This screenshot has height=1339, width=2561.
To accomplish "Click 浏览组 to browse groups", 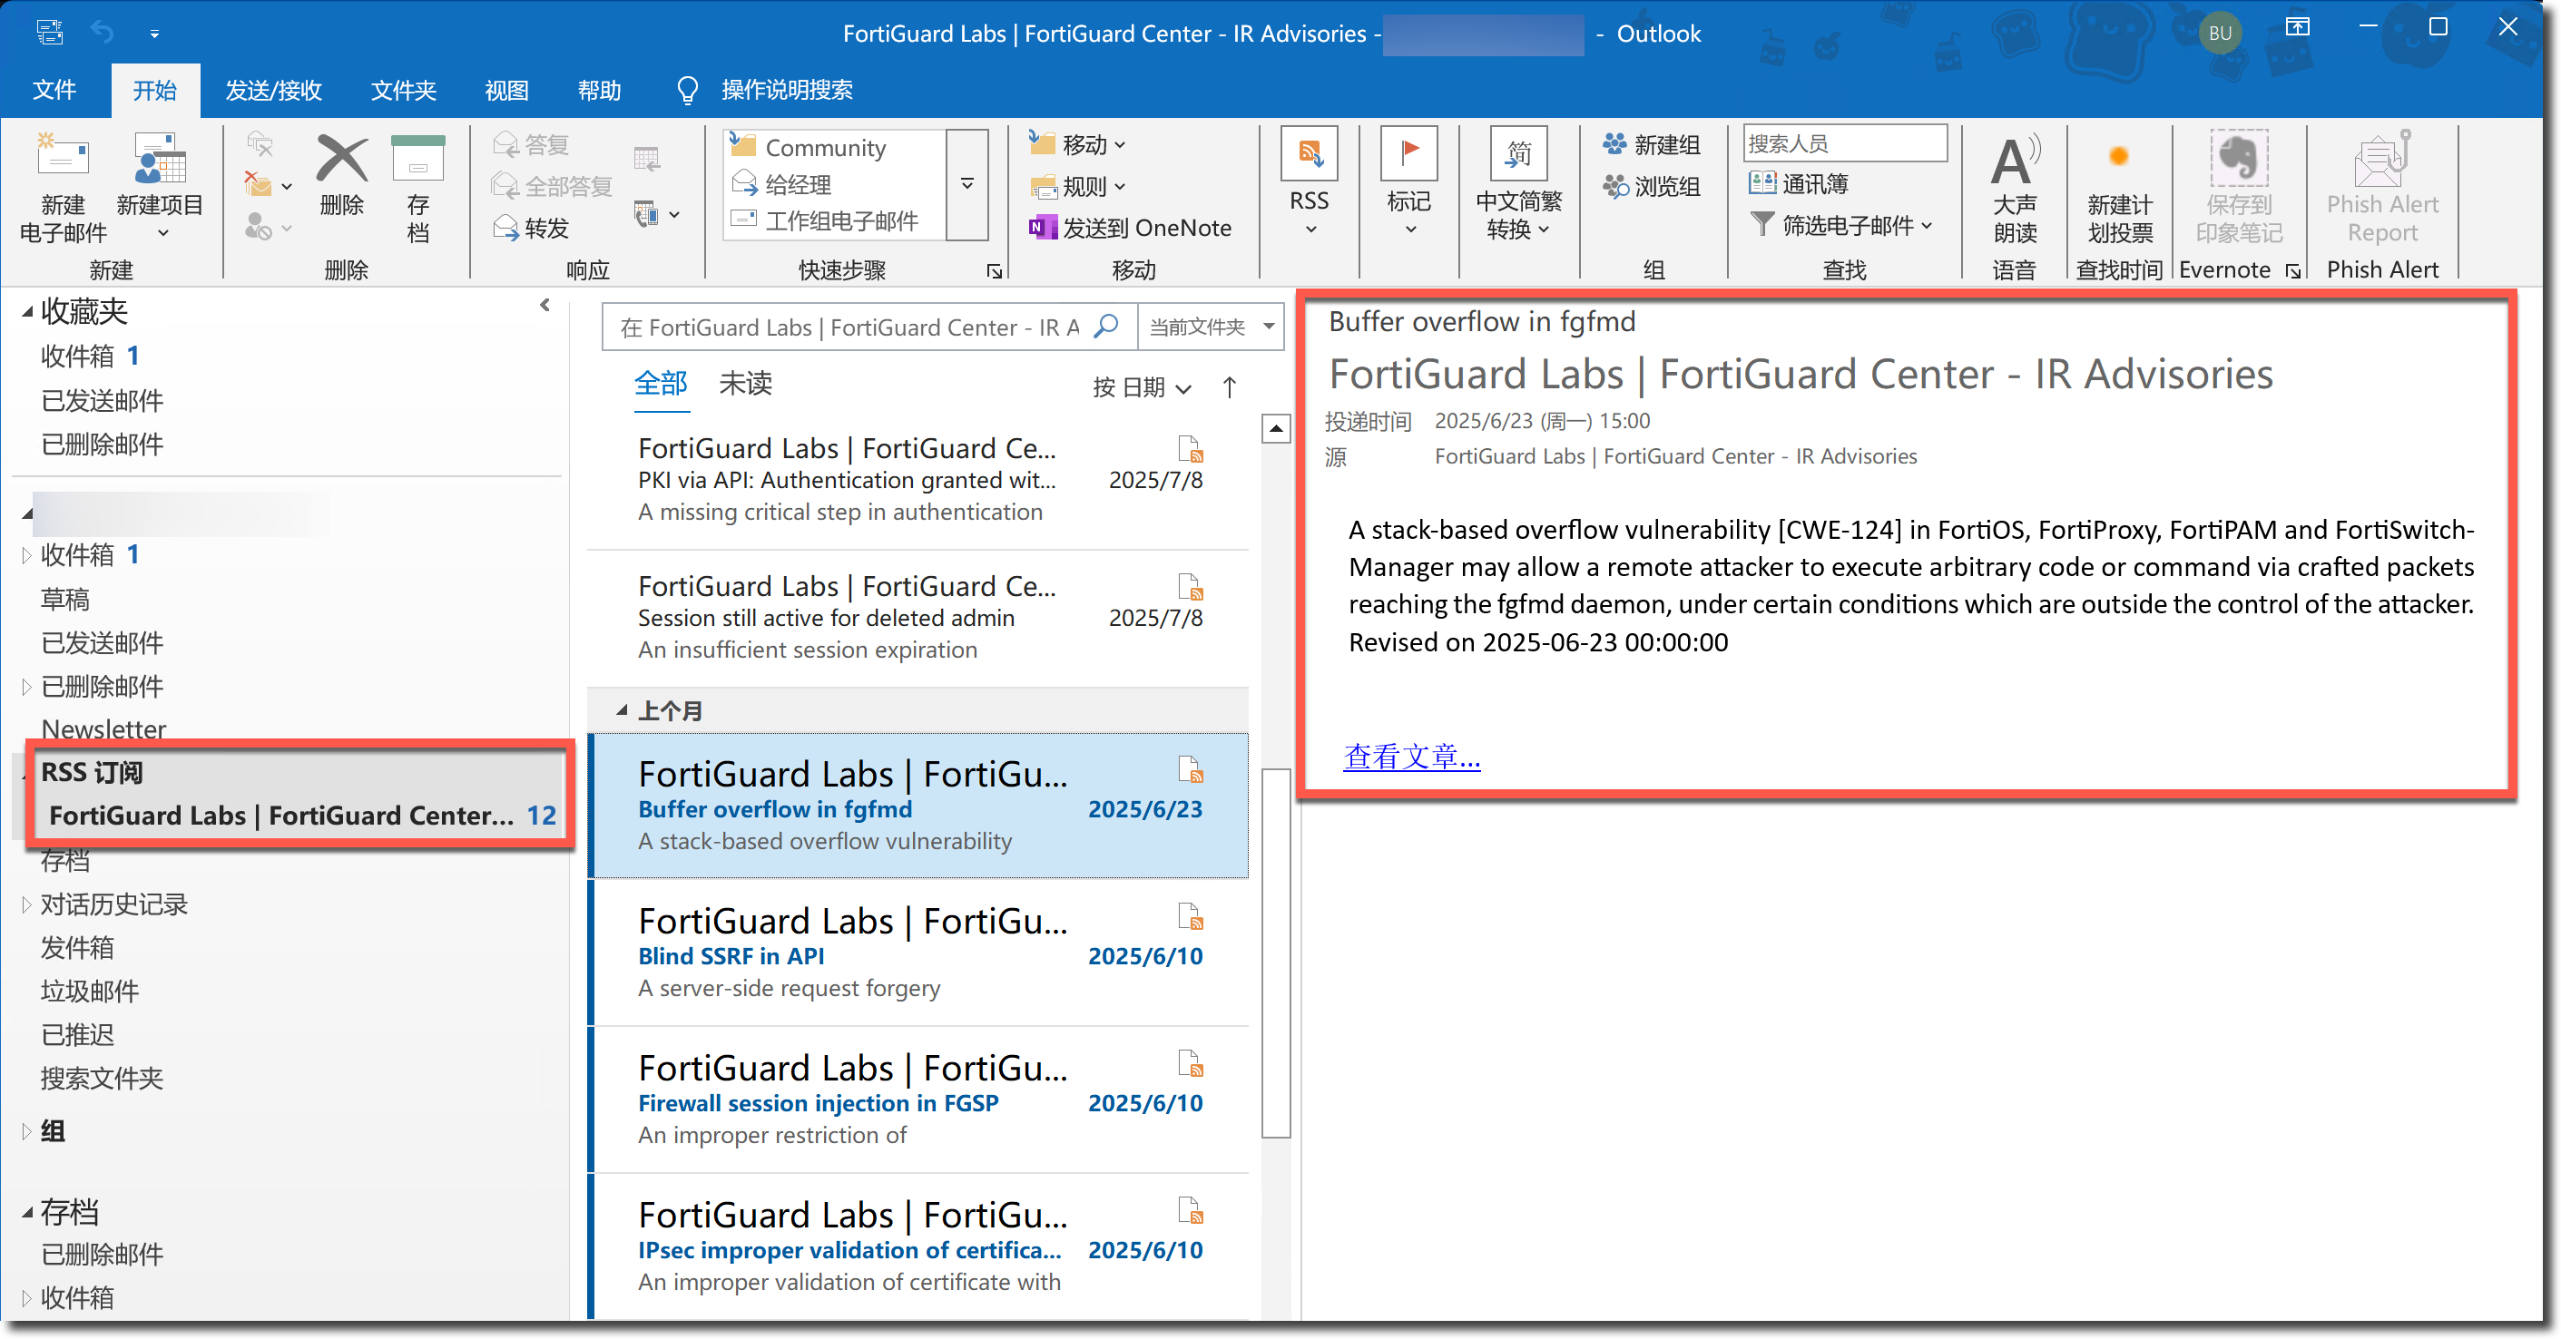I will click(x=1652, y=187).
